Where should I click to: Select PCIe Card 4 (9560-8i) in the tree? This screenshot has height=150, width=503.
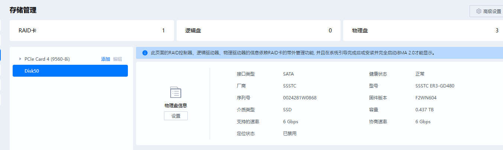click(x=47, y=59)
